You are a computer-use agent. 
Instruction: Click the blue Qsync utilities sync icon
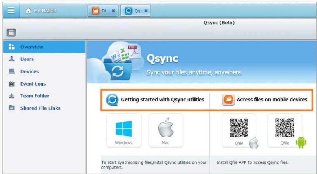pyautogui.click(x=112, y=100)
